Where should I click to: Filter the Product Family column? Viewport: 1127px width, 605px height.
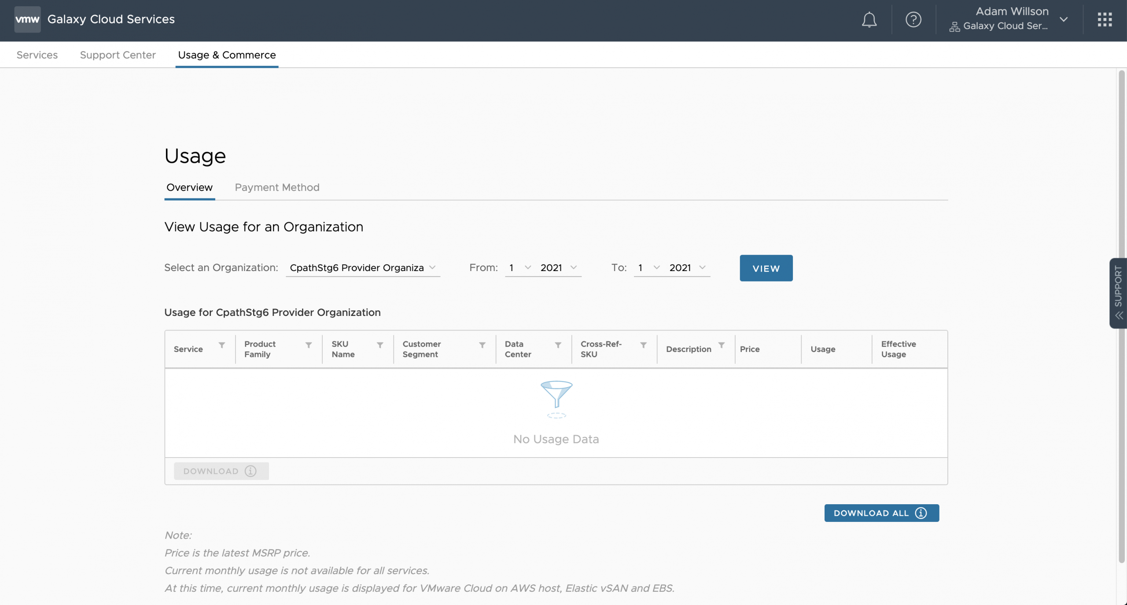309,345
